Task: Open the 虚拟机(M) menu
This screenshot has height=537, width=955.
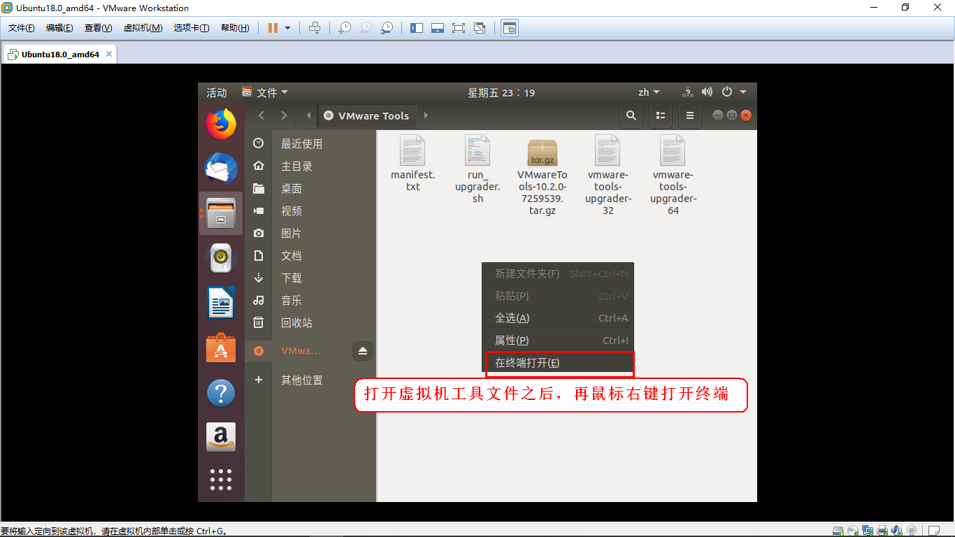Action: tap(143, 28)
